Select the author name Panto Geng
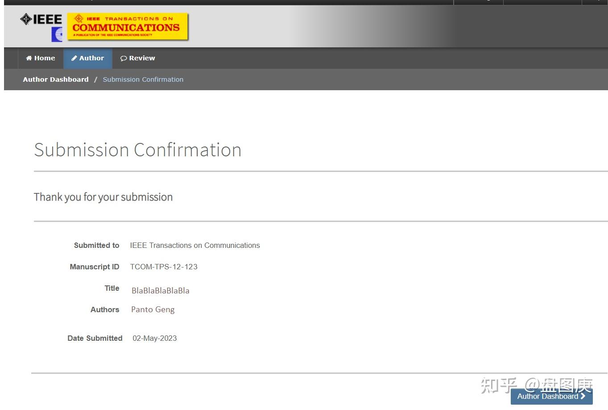Screen dimensions: 608x410 [x=153, y=310]
